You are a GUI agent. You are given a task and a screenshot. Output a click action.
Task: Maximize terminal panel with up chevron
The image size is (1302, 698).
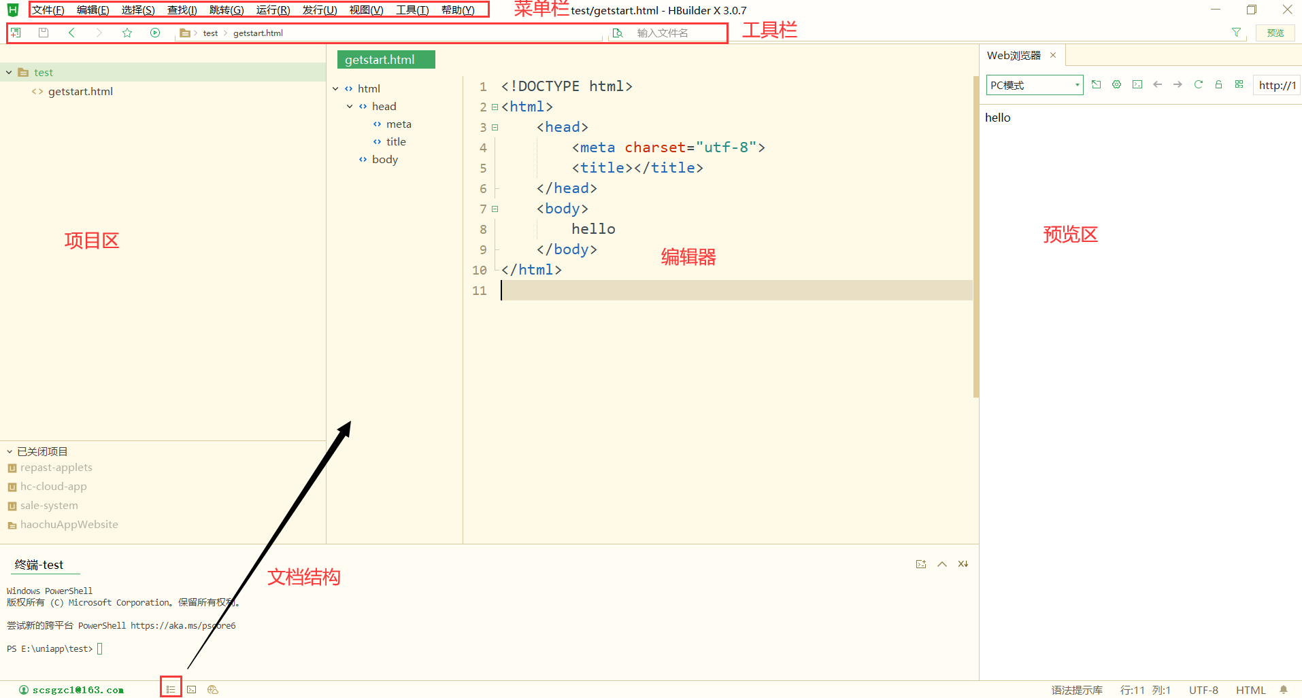pos(942,564)
